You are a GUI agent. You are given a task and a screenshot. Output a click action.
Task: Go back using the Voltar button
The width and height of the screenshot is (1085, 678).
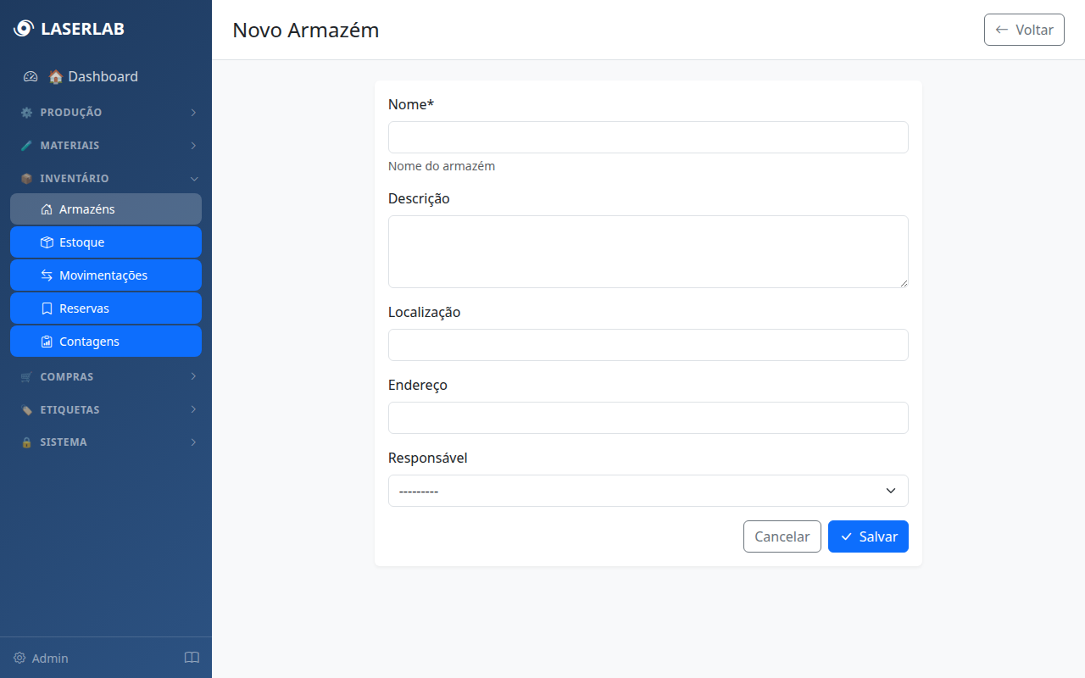1023,30
